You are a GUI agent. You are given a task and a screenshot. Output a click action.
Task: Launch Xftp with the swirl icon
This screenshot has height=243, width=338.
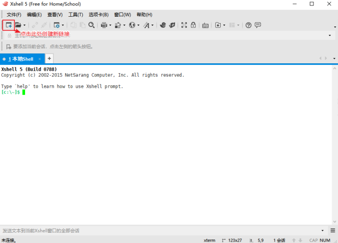point(163,25)
